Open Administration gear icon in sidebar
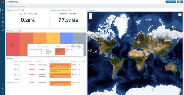The width and height of the screenshot is (184, 95). click(x=2, y=30)
